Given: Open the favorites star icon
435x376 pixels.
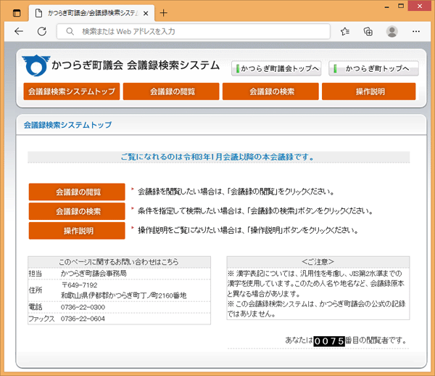Looking at the screenshot, I should (345, 32).
